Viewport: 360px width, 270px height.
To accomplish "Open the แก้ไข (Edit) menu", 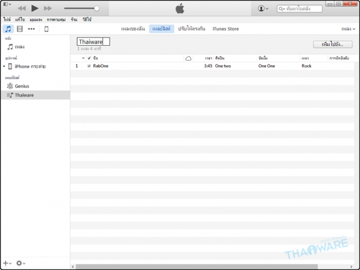I will tap(20, 20).
